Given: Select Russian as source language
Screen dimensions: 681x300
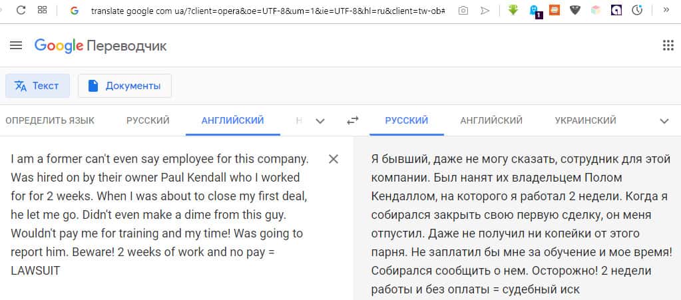Looking at the screenshot, I should (x=148, y=120).
